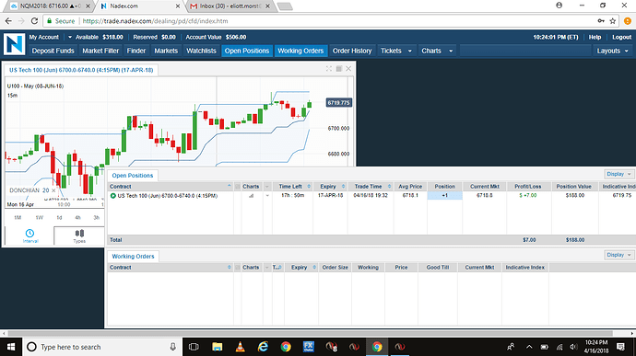Click the Deposit Funds button
The height and width of the screenshot is (356, 636).
point(53,51)
